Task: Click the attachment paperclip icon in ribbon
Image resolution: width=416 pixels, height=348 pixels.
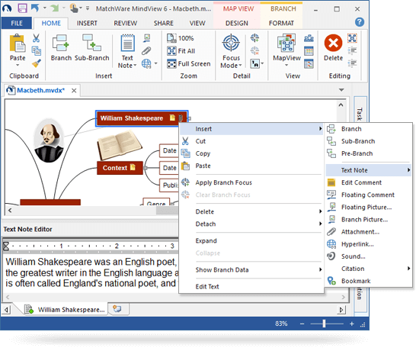Action: click(x=146, y=50)
